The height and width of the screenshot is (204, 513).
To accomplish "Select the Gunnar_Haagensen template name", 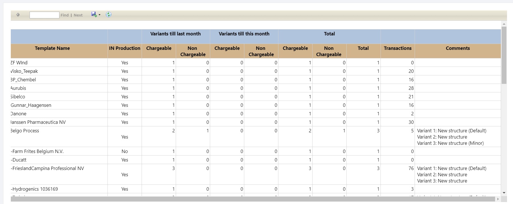I will [x=31, y=105].
